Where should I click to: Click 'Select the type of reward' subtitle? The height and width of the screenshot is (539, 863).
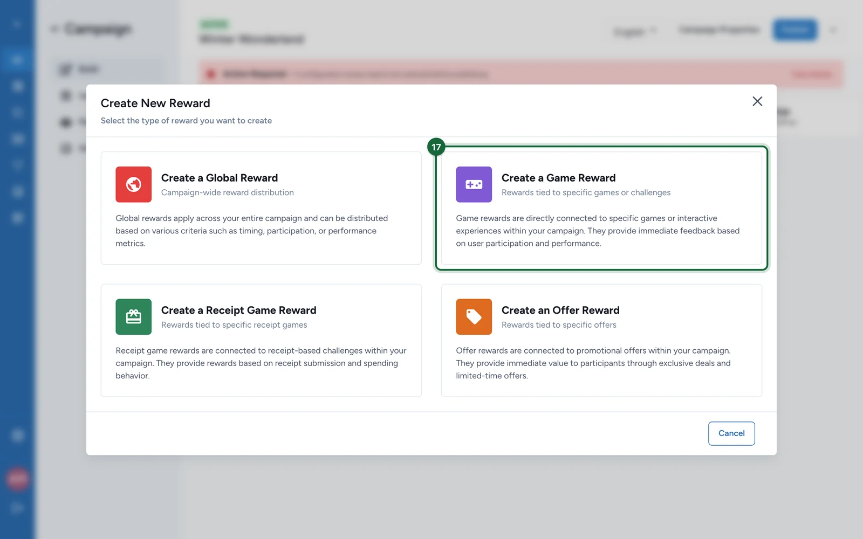[x=186, y=121]
